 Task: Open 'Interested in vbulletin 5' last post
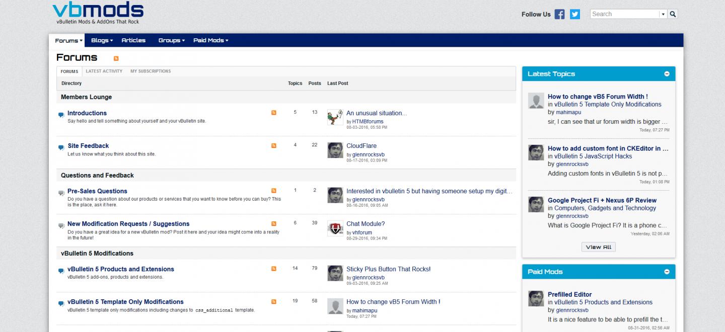pyautogui.click(x=429, y=191)
